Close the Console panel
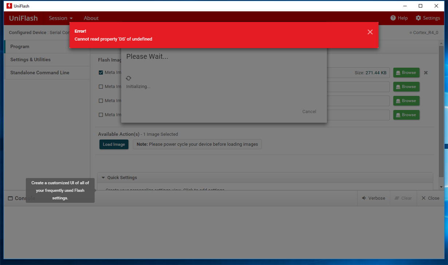 (x=430, y=198)
